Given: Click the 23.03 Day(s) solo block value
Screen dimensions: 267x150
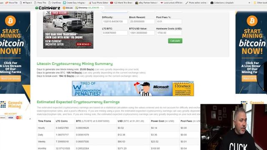Looking at the screenshot, I should [87, 70].
